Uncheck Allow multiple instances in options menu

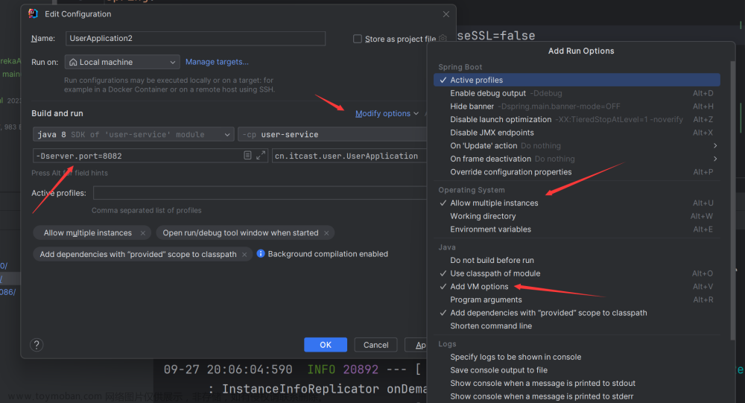point(577,203)
